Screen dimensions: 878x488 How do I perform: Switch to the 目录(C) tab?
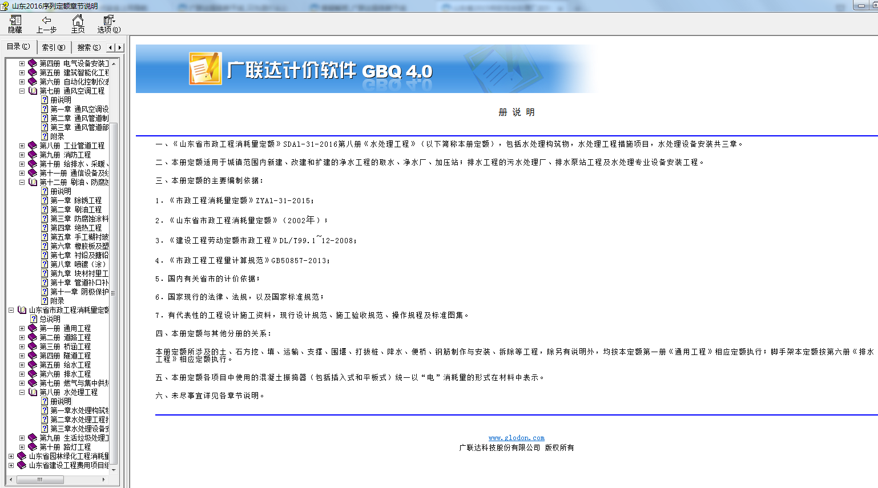[18, 47]
